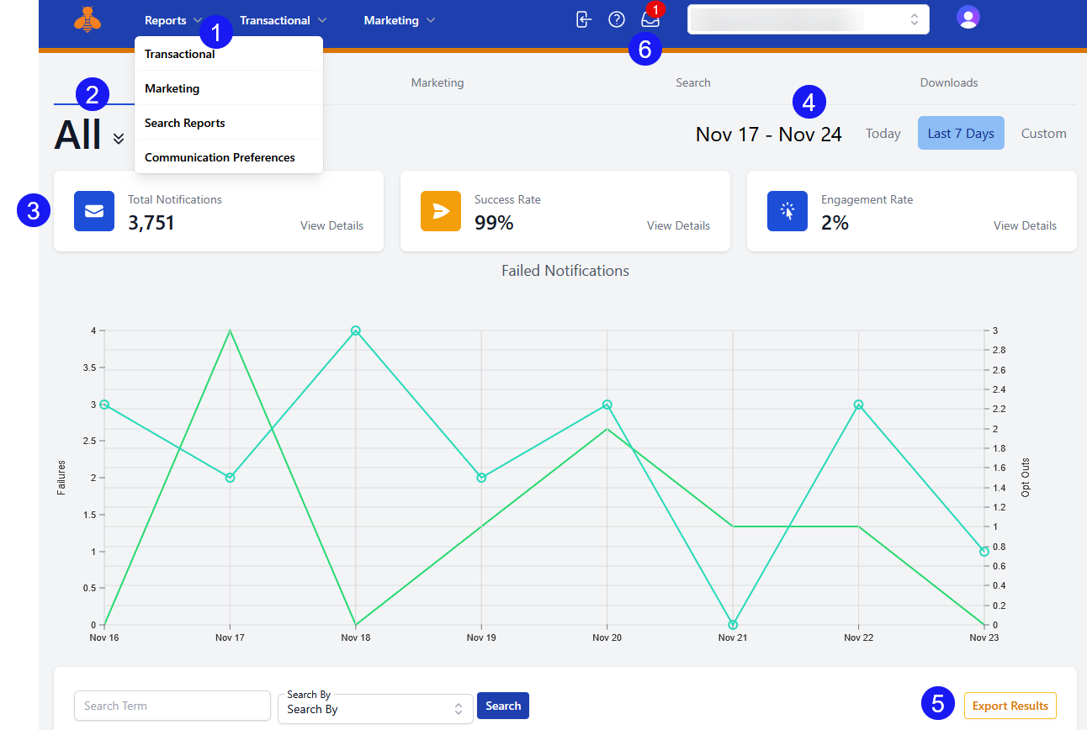The image size is (1087, 730).
Task: Click the bee logo icon
Action: (x=87, y=19)
